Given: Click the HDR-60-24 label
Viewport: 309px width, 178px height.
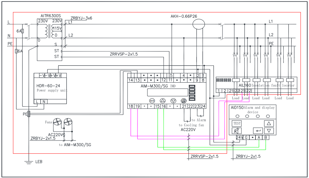Looking at the screenshot, I should pyautogui.click(x=48, y=86).
